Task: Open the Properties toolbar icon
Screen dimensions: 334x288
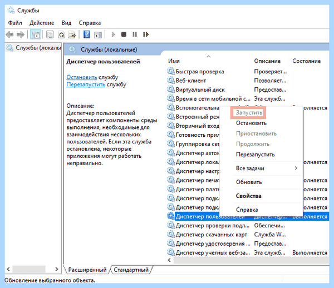Action: pyautogui.click(x=50, y=34)
